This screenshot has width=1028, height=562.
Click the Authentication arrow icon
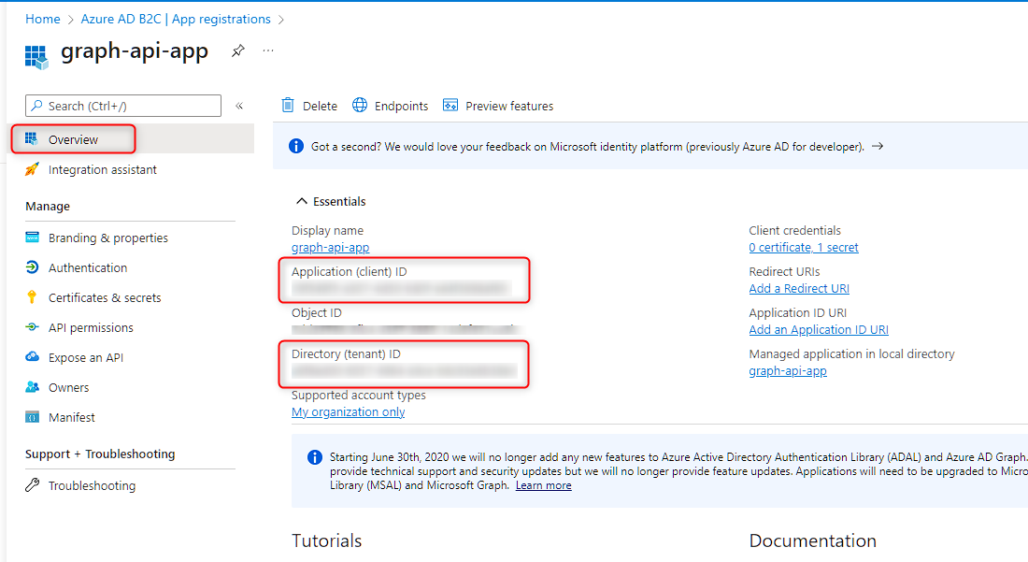point(32,267)
